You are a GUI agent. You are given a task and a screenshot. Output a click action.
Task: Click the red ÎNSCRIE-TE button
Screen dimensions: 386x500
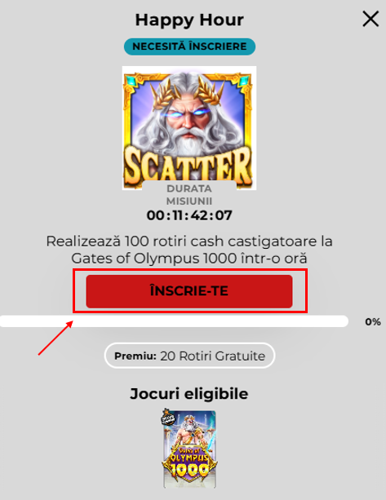(189, 291)
